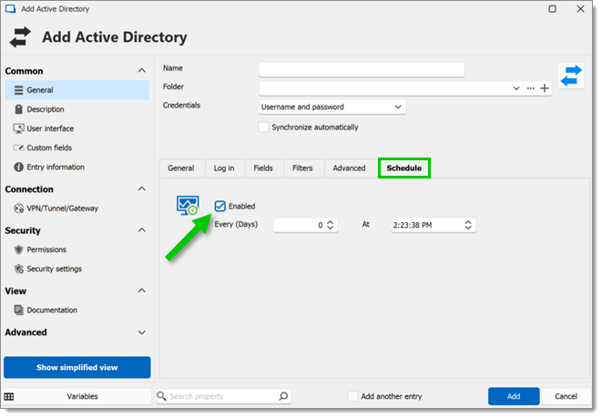Click the User interface monitor icon

[x=18, y=128]
